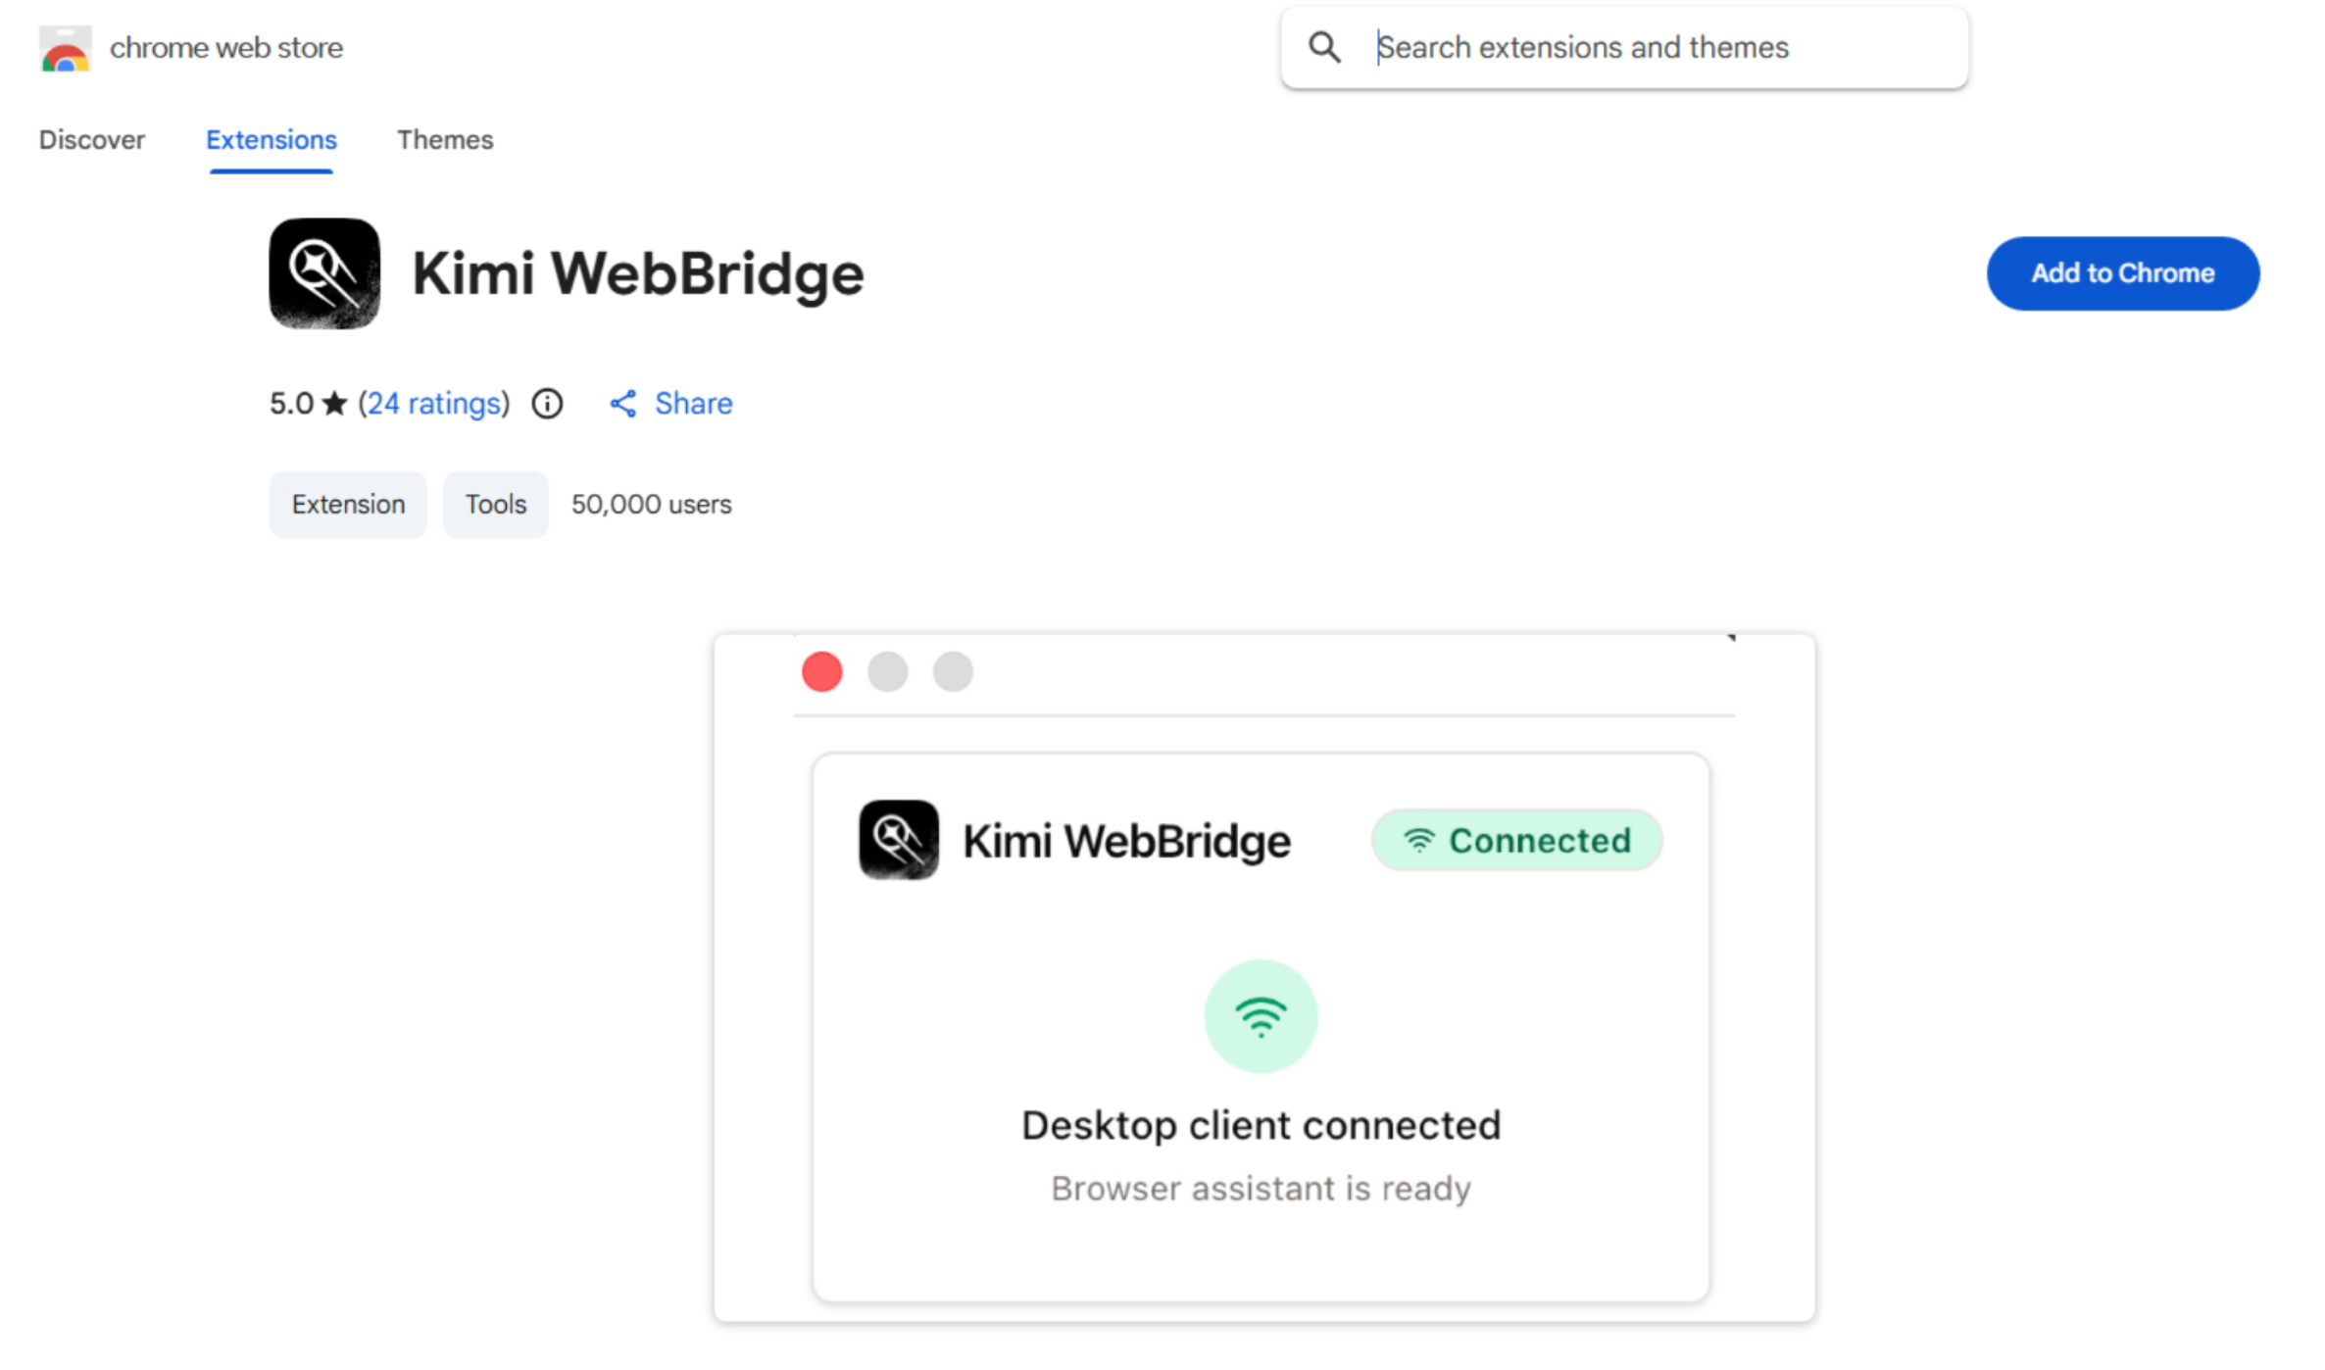Click the Kimi WebBridge extension icon in header
2325x1370 pixels.
[x=324, y=273]
